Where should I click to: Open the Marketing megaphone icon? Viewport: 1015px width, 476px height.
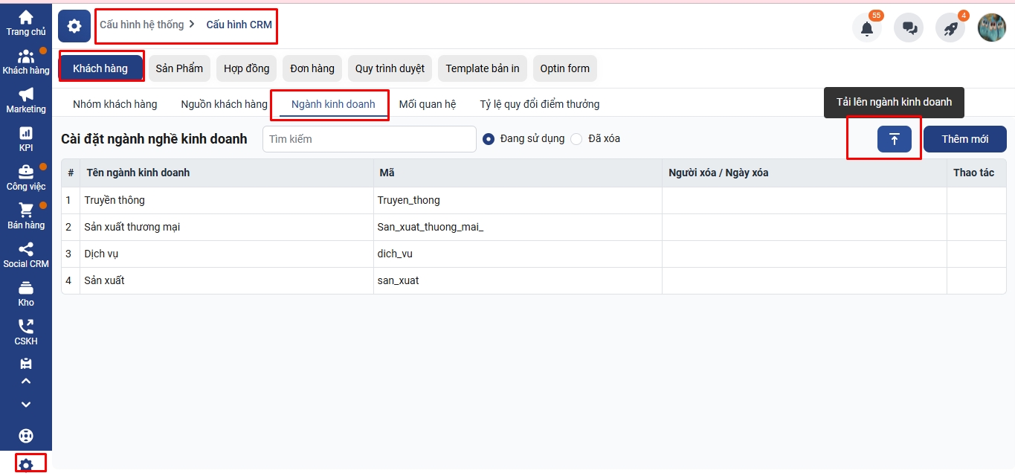coord(25,94)
